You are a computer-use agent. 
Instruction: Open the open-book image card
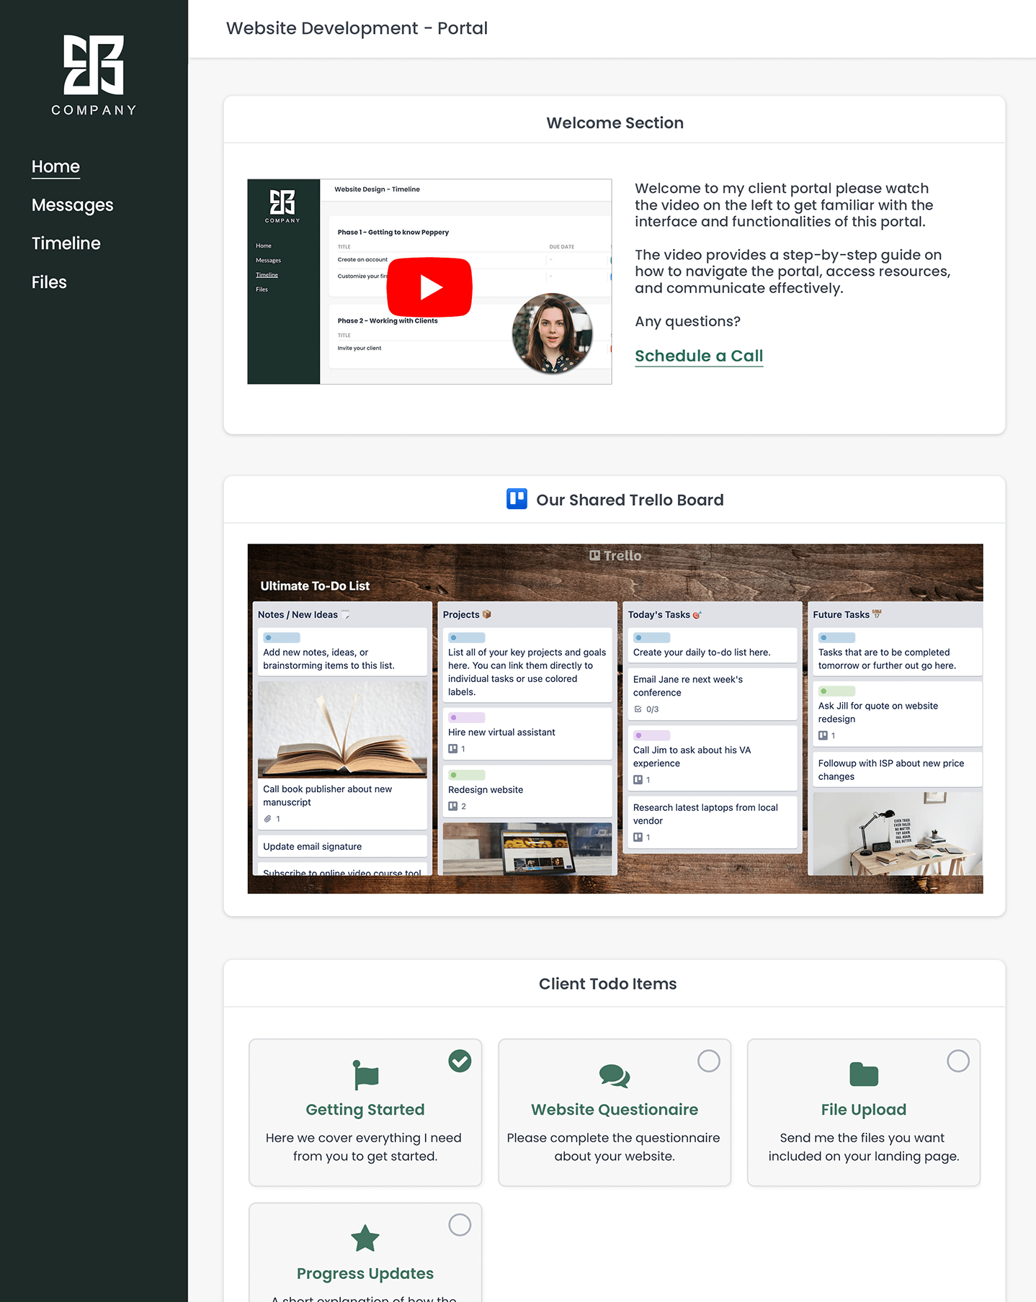(342, 729)
